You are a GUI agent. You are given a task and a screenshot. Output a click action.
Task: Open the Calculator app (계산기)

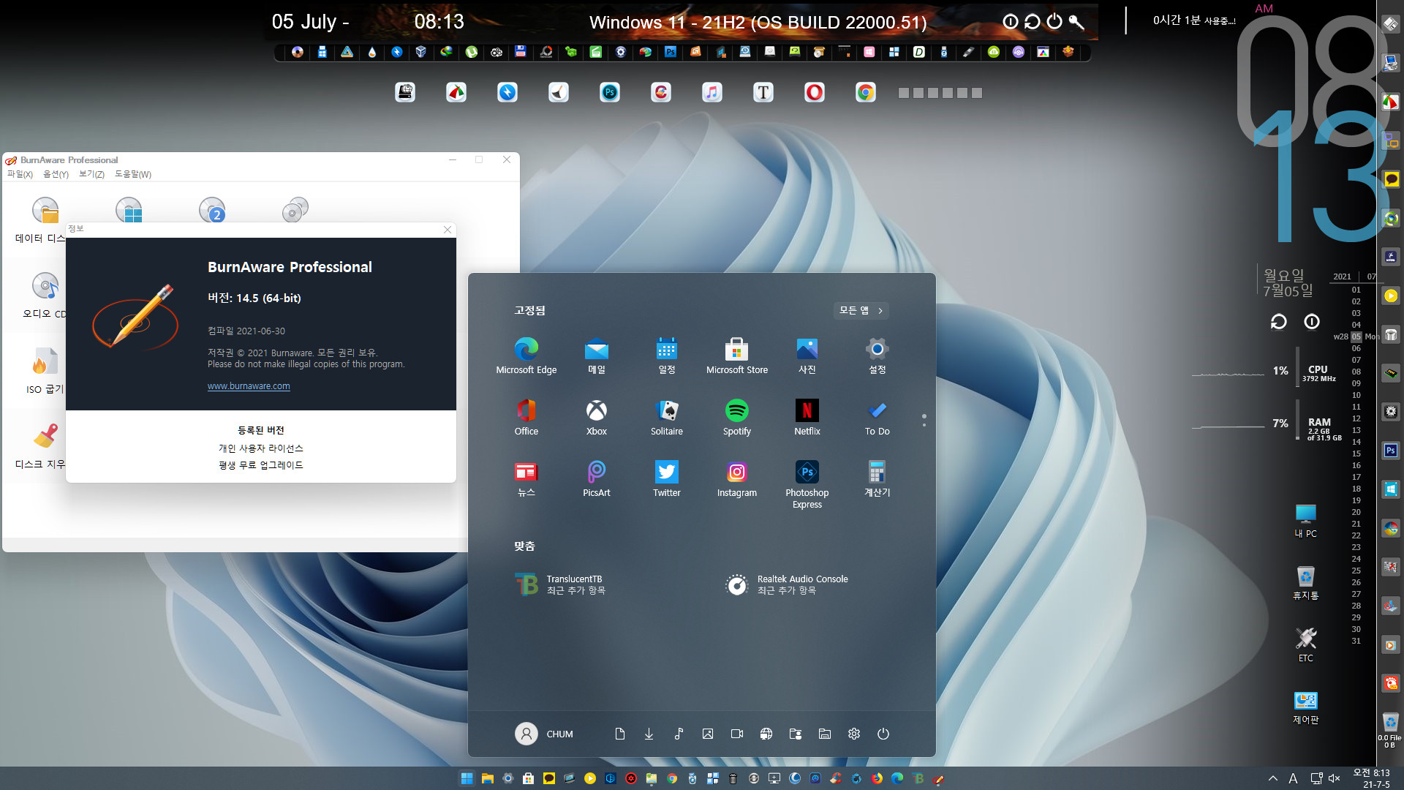(877, 478)
